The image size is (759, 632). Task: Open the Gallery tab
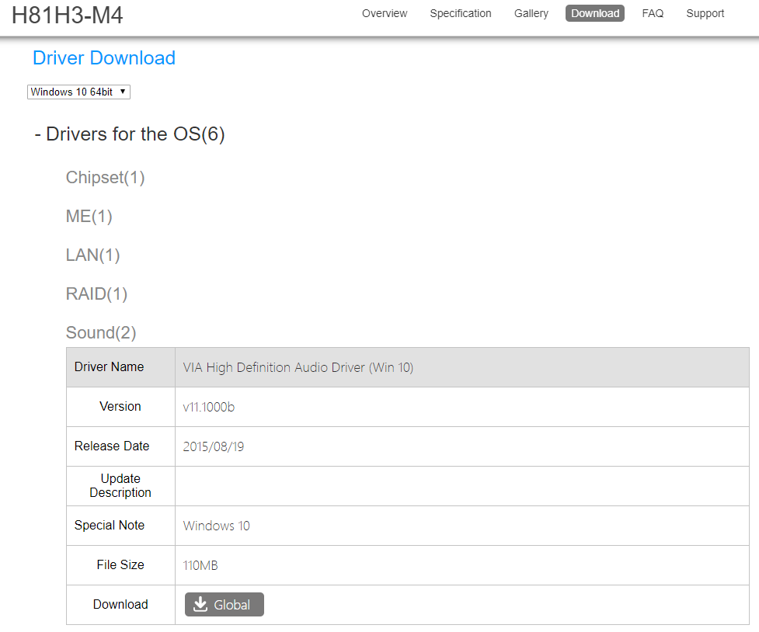(x=531, y=13)
